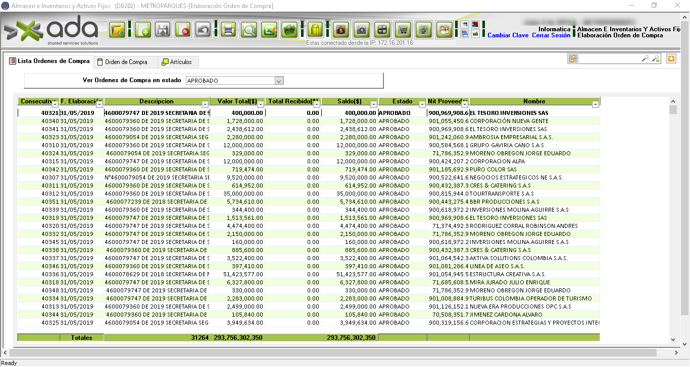Click the floppy disk save icon
Viewport: 690px width, 367px height.
[x=162, y=30]
